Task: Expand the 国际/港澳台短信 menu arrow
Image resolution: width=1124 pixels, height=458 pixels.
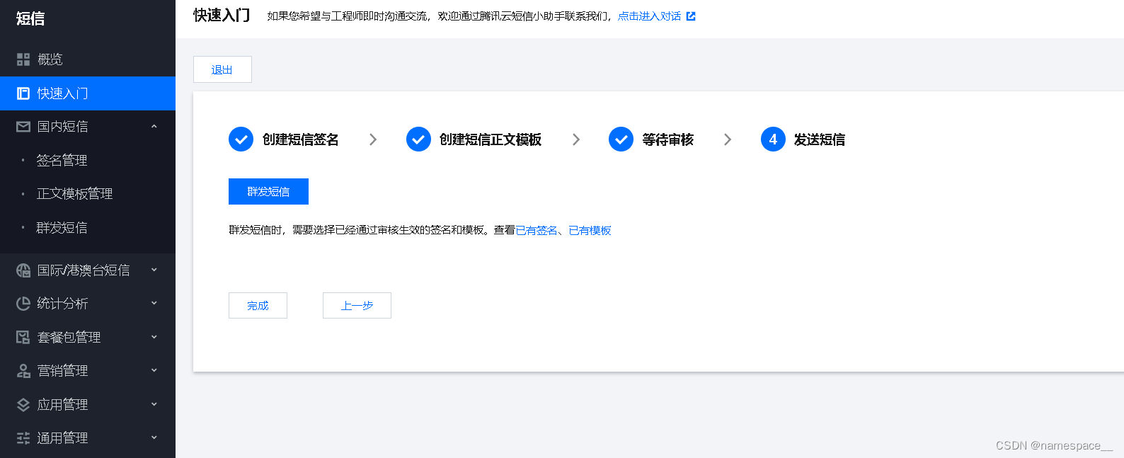Action: [x=154, y=270]
